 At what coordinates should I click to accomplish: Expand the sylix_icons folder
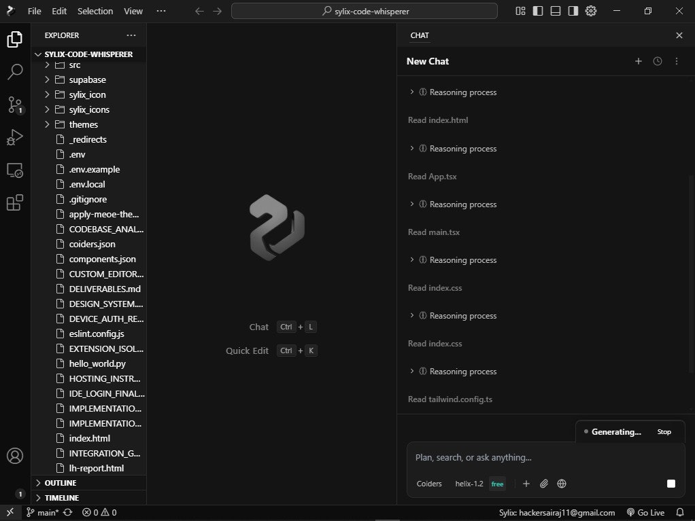[x=88, y=110]
